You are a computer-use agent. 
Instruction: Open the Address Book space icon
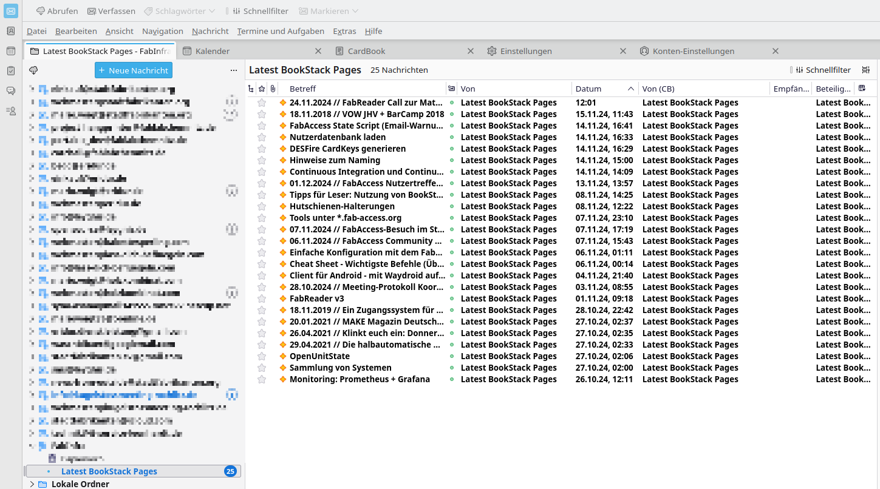click(10, 31)
